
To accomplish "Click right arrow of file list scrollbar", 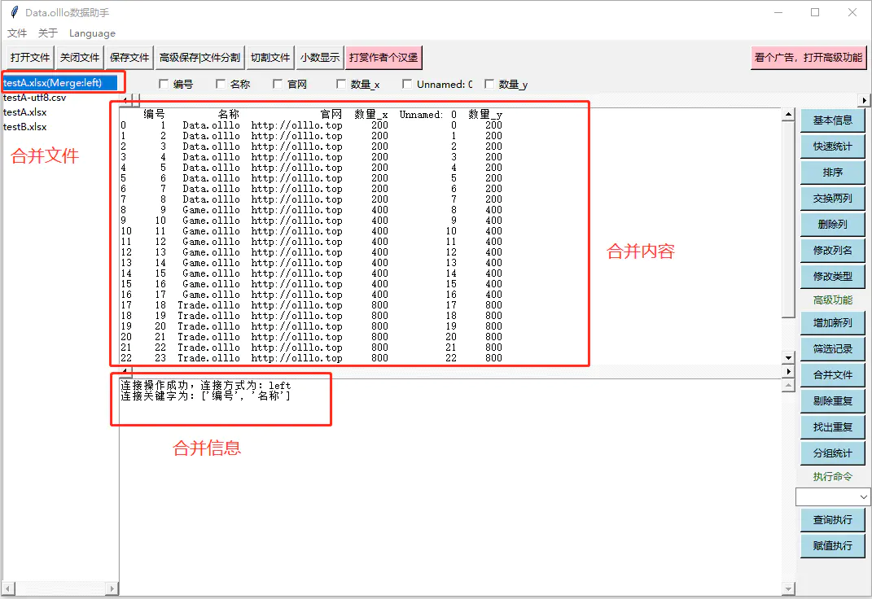I will [x=112, y=588].
